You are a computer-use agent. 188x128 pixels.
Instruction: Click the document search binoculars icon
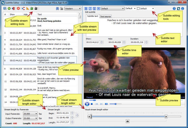click(x=62, y=8)
